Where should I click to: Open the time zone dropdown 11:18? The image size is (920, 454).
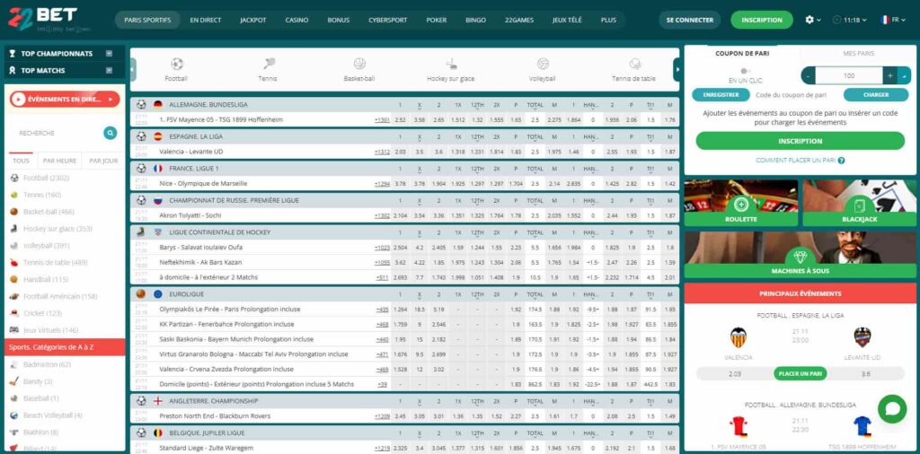pos(849,20)
